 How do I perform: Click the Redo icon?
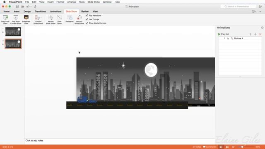pos(35,7)
